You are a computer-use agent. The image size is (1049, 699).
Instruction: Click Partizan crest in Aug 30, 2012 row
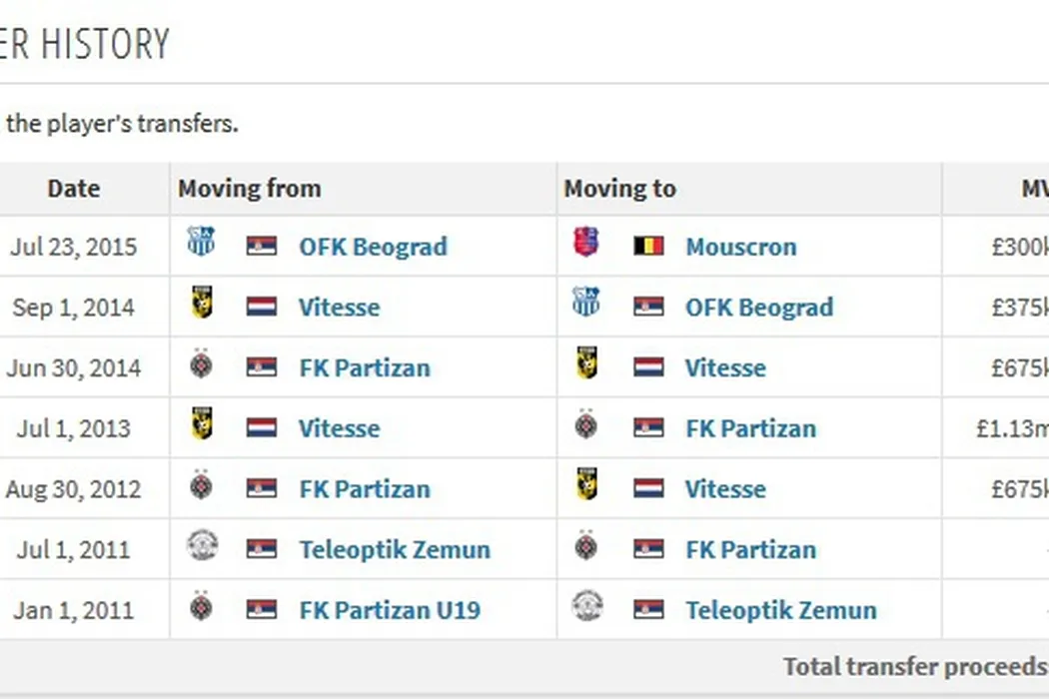point(202,486)
